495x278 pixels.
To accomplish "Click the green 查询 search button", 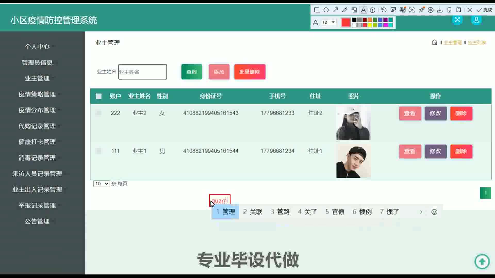I will pyautogui.click(x=192, y=72).
